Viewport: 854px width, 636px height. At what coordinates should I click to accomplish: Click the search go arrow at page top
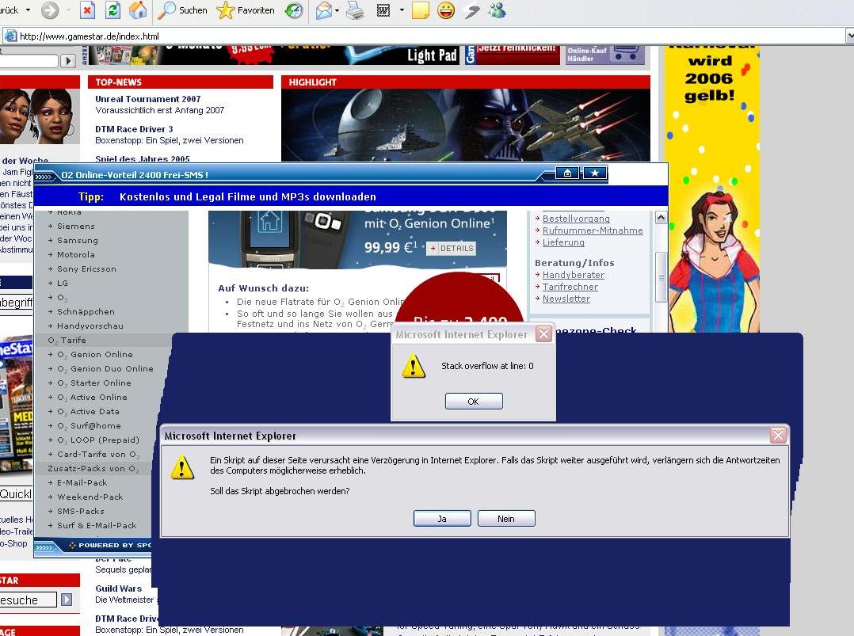[68, 60]
